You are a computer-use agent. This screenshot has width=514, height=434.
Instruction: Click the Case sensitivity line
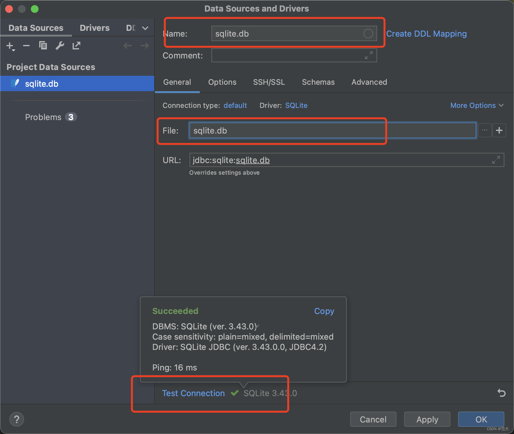(243, 337)
